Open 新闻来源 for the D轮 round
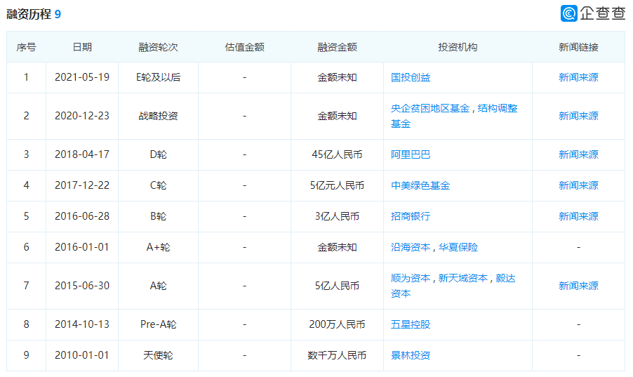Screen dimensions: 633x377 pyautogui.click(x=578, y=154)
